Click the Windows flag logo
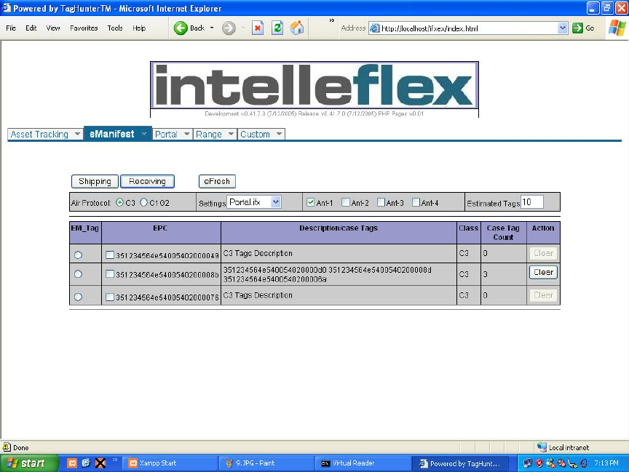The height and width of the screenshot is (472, 629). coord(617,28)
